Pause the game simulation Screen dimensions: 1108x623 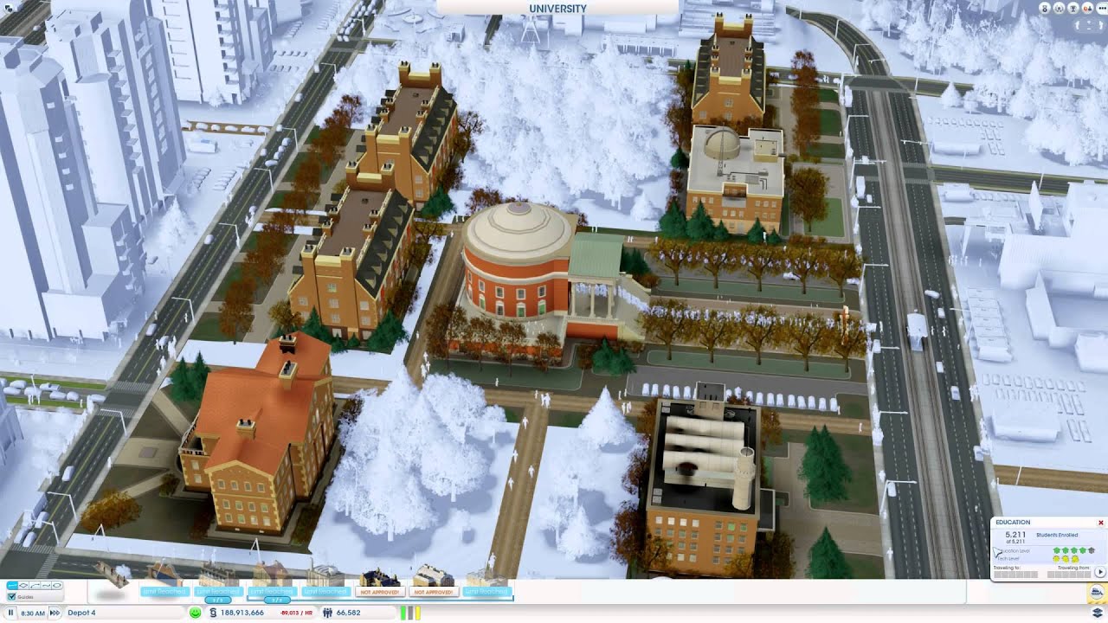click(11, 613)
